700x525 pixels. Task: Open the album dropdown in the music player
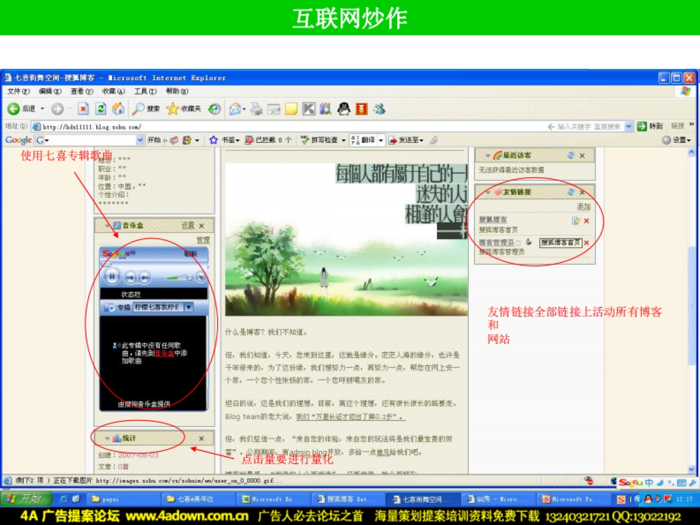[188, 307]
